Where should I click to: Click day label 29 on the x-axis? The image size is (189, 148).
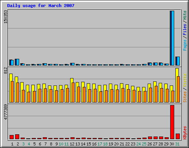point(166,144)
